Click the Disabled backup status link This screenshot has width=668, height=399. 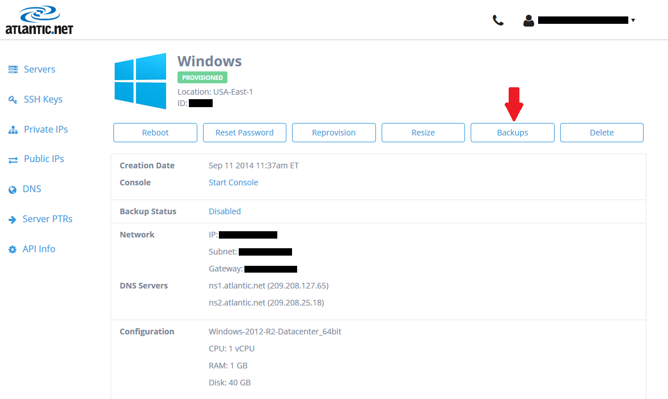pyautogui.click(x=225, y=211)
